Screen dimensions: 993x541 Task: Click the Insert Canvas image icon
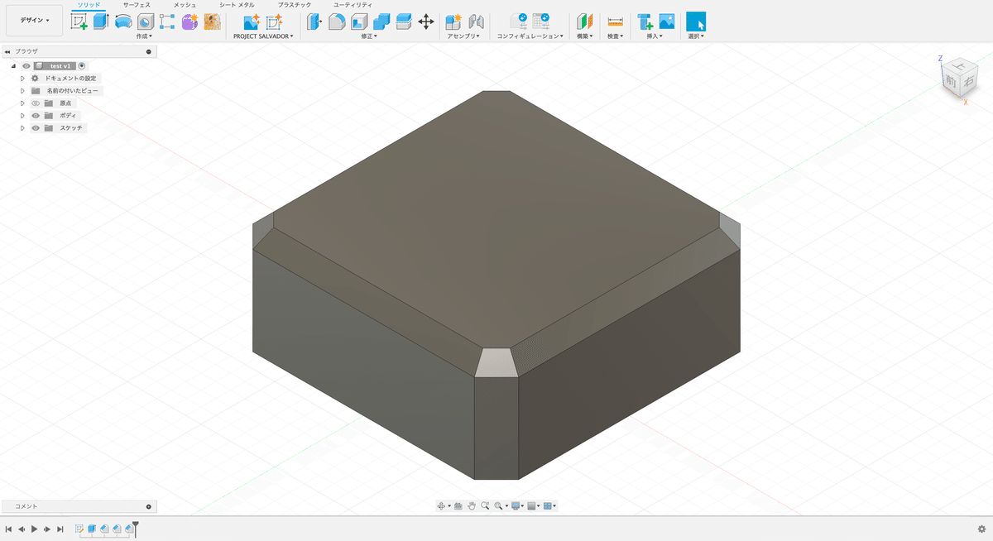click(666, 22)
